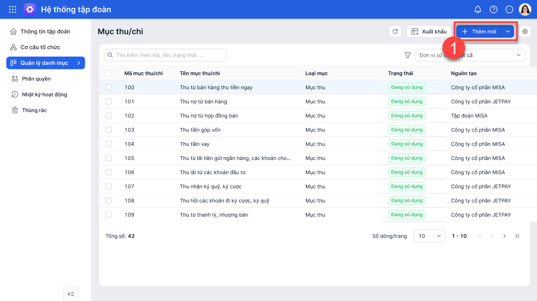
Task: Go to next page arrow
Action: click(x=504, y=236)
